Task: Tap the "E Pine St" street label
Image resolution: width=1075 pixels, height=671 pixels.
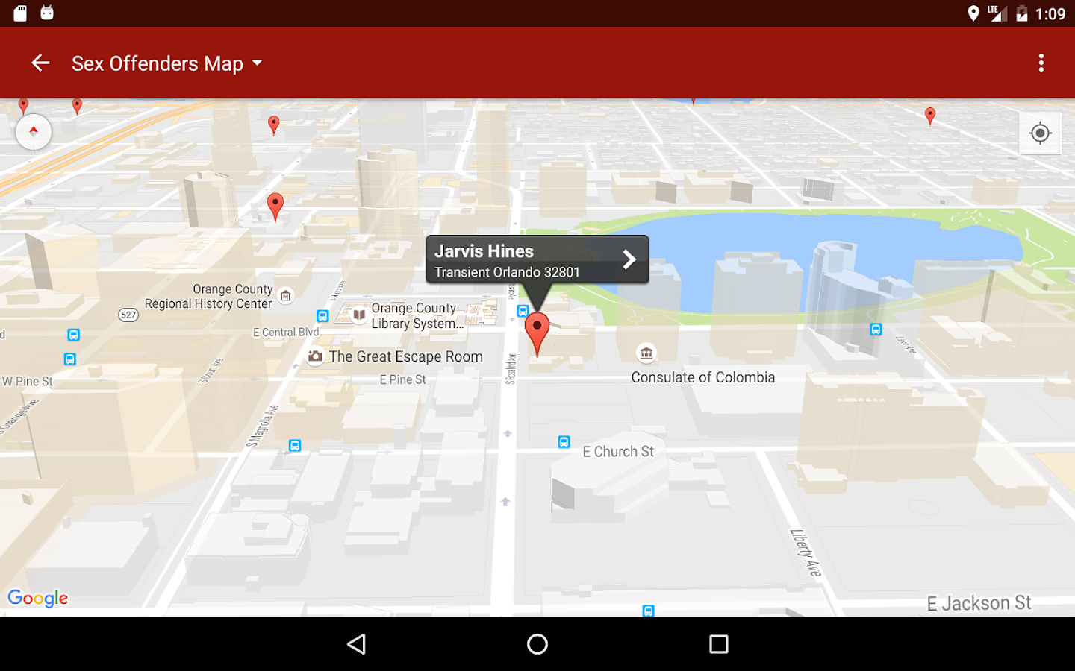Action: tap(402, 379)
